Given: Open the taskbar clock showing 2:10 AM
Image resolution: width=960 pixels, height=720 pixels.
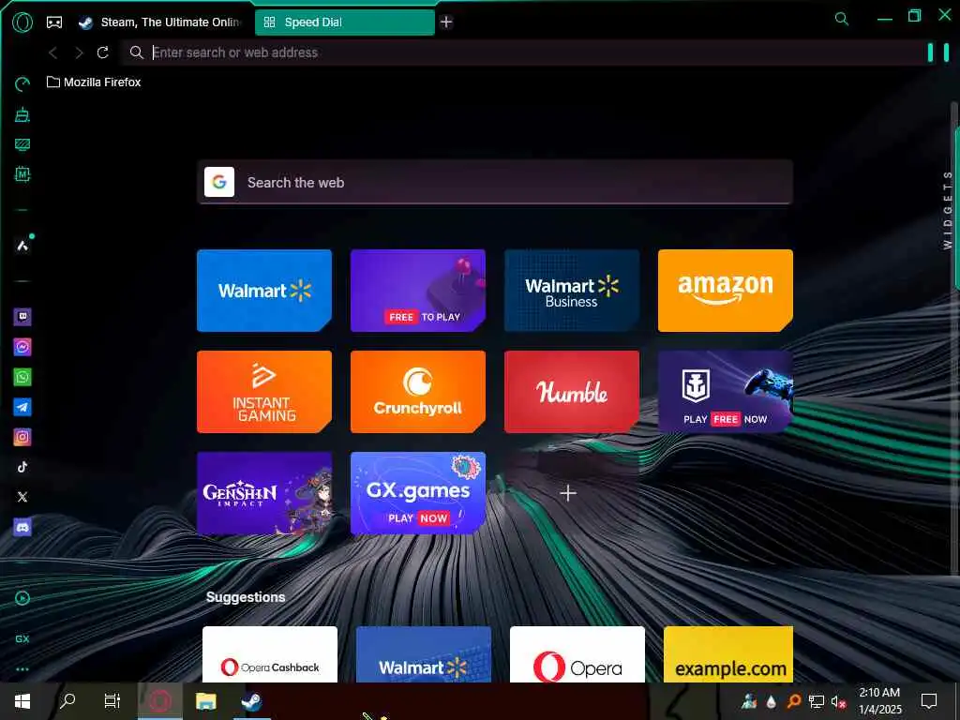Looking at the screenshot, I should pos(879,701).
